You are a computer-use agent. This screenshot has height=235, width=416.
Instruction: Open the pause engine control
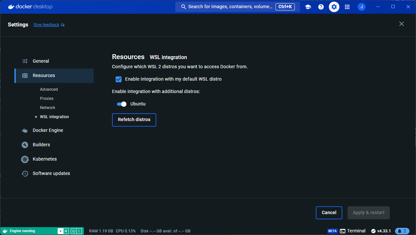pos(66,231)
